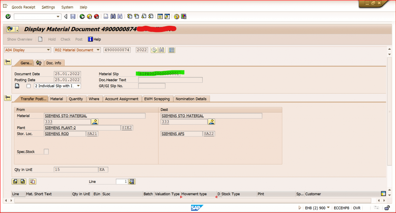Screen dimensions: 396x213
Task: Click the printer icon below Posting Date
Action: pos(17,86)
